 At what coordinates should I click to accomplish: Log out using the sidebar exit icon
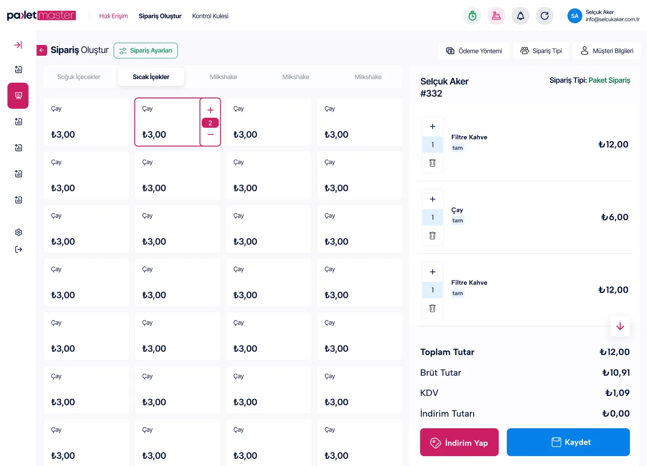(18, 249)
